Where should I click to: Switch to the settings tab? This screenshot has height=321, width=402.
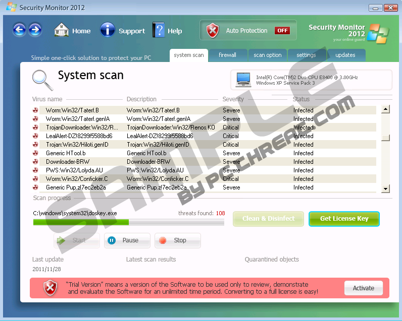[x=307, y=55]
